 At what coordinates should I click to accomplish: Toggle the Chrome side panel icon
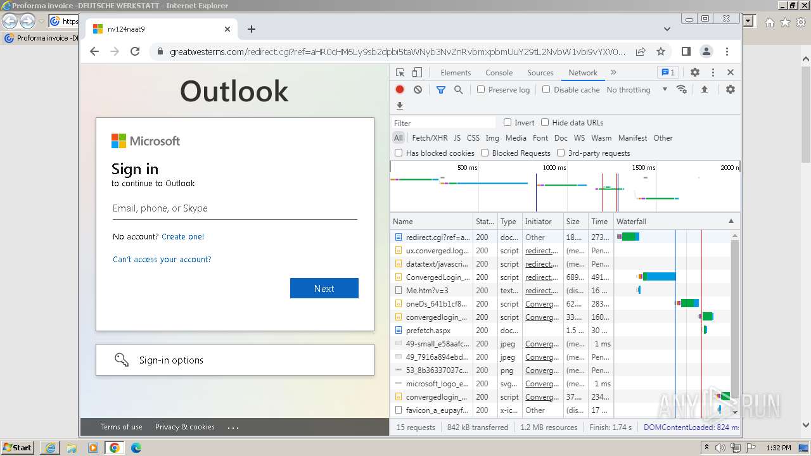(x=686, y=51)
